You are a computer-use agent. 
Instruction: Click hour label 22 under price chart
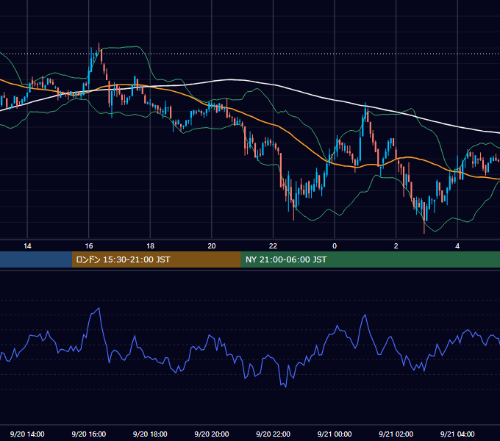(273, 246)
